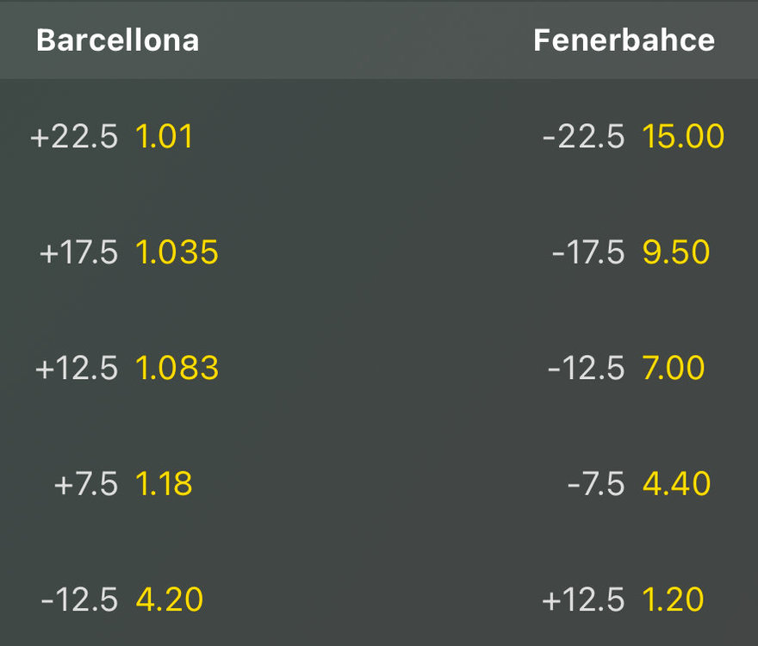Tap Fenerbahce -7.5 at 4.40
This screenshot has height=646, width=758.
[x=639, y=483]
